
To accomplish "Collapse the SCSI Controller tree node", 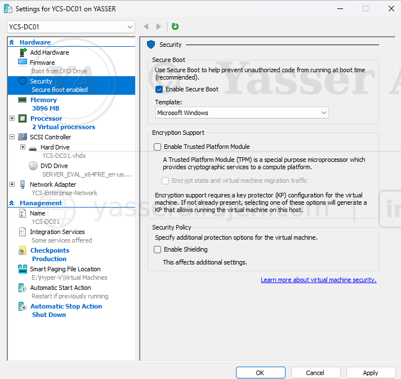I will point(12,136).
